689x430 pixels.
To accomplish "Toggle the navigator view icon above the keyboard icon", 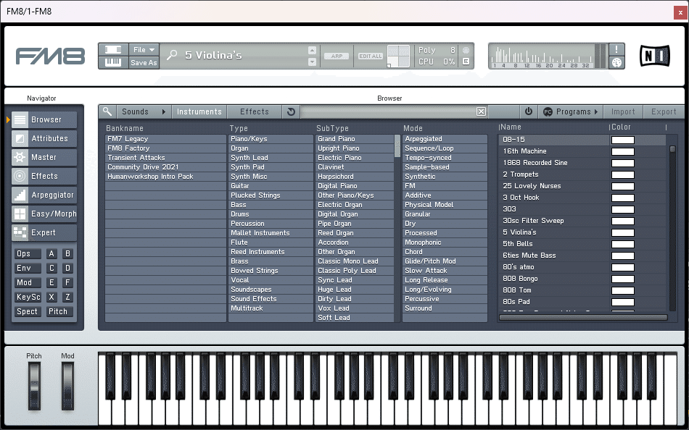I will [113, 49].
